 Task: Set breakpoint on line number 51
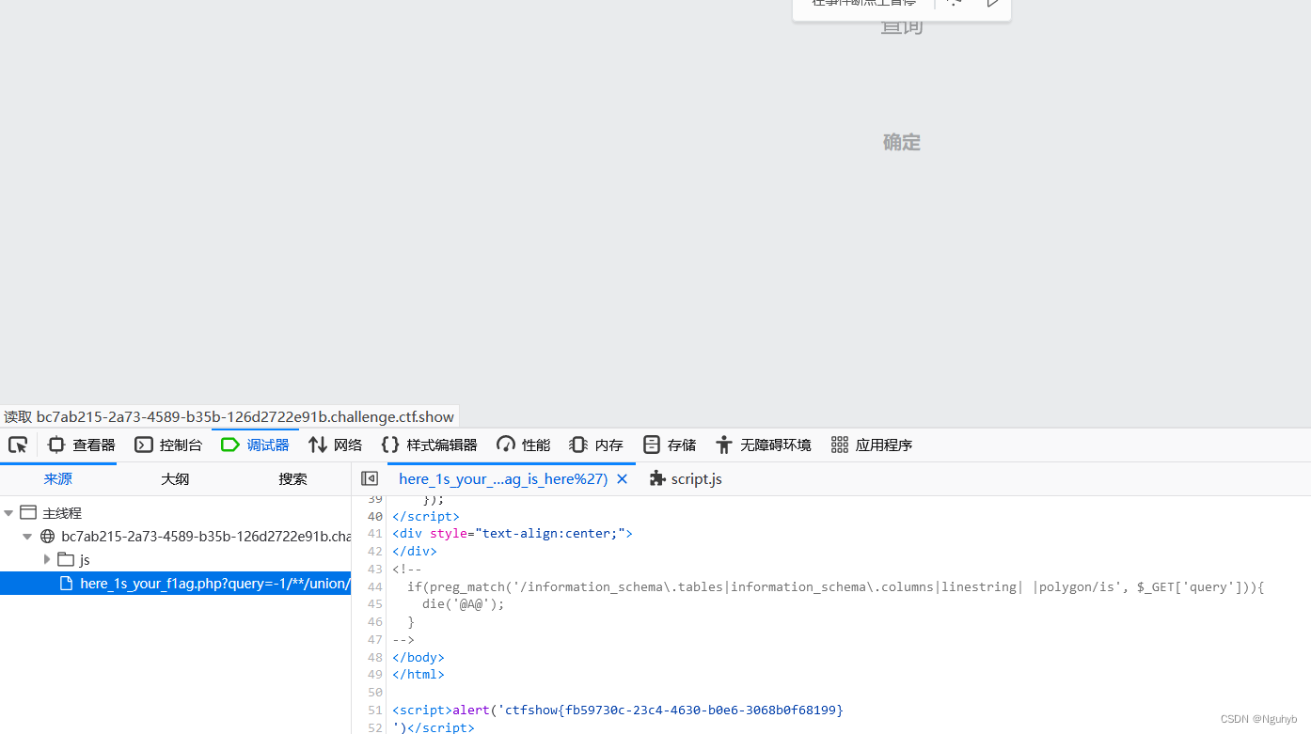[x=374, y=710]
